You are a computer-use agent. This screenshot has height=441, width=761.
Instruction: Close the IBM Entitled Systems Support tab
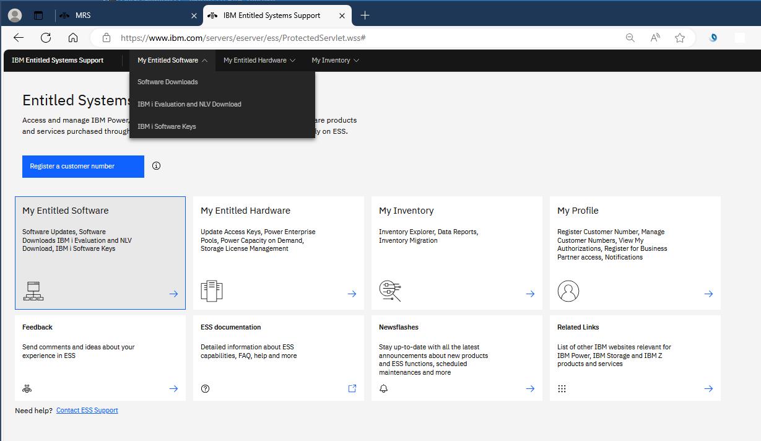pyautogui.click(x=342, y=15)
